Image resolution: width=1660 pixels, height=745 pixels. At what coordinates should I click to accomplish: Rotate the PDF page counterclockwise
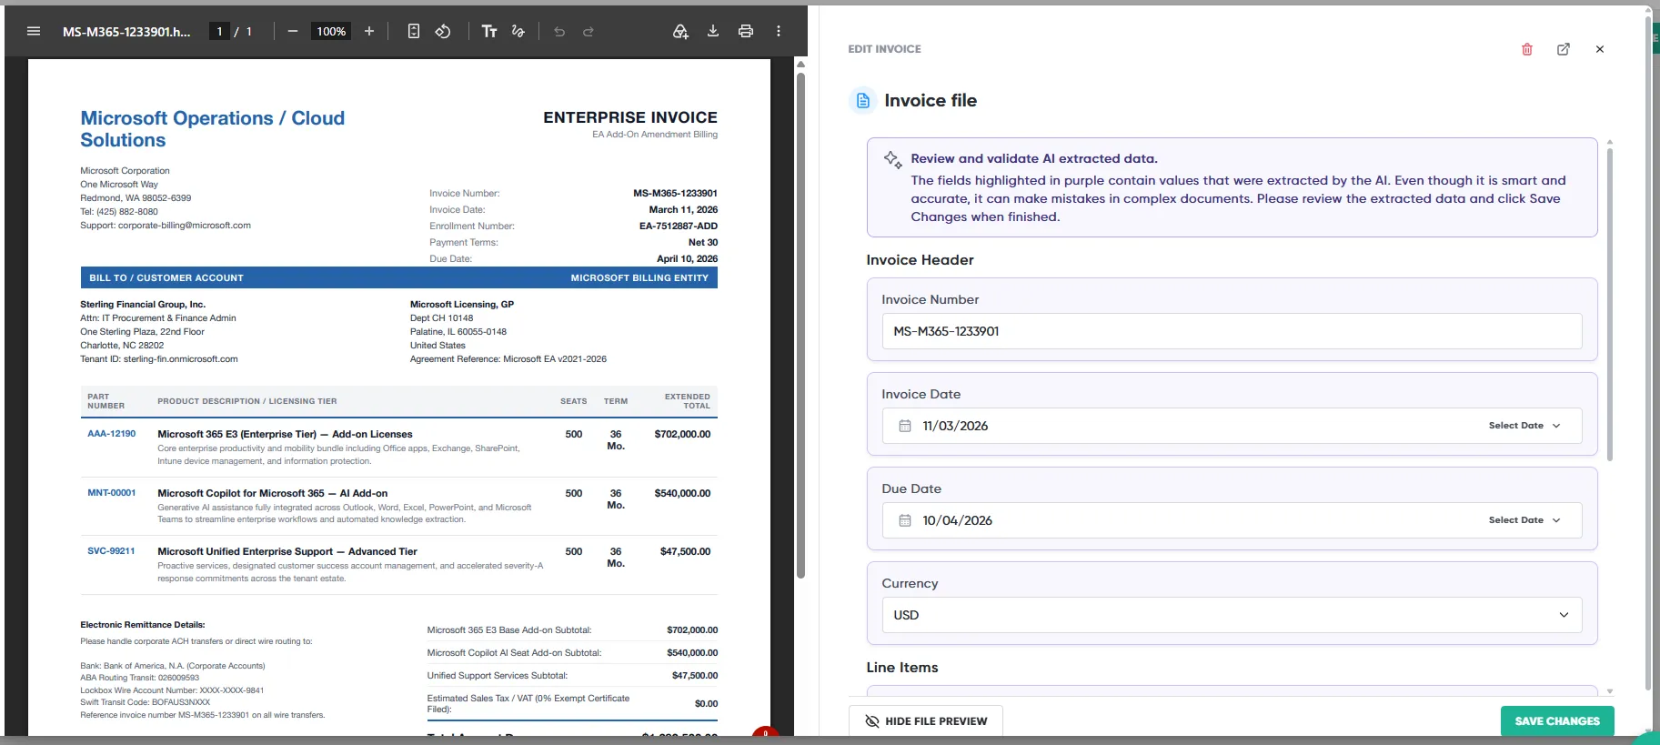[443, 31]
